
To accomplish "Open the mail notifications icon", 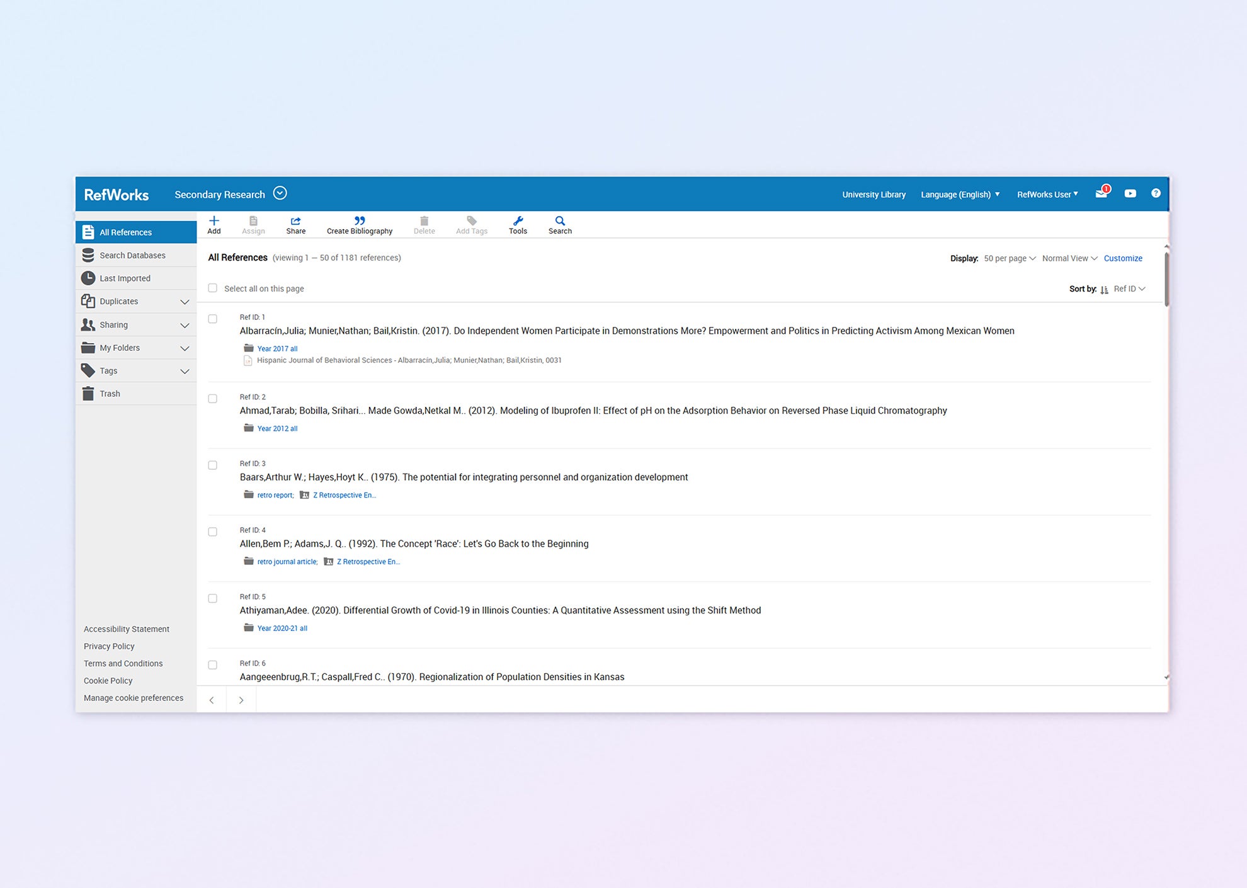I will coord(1101,193).
